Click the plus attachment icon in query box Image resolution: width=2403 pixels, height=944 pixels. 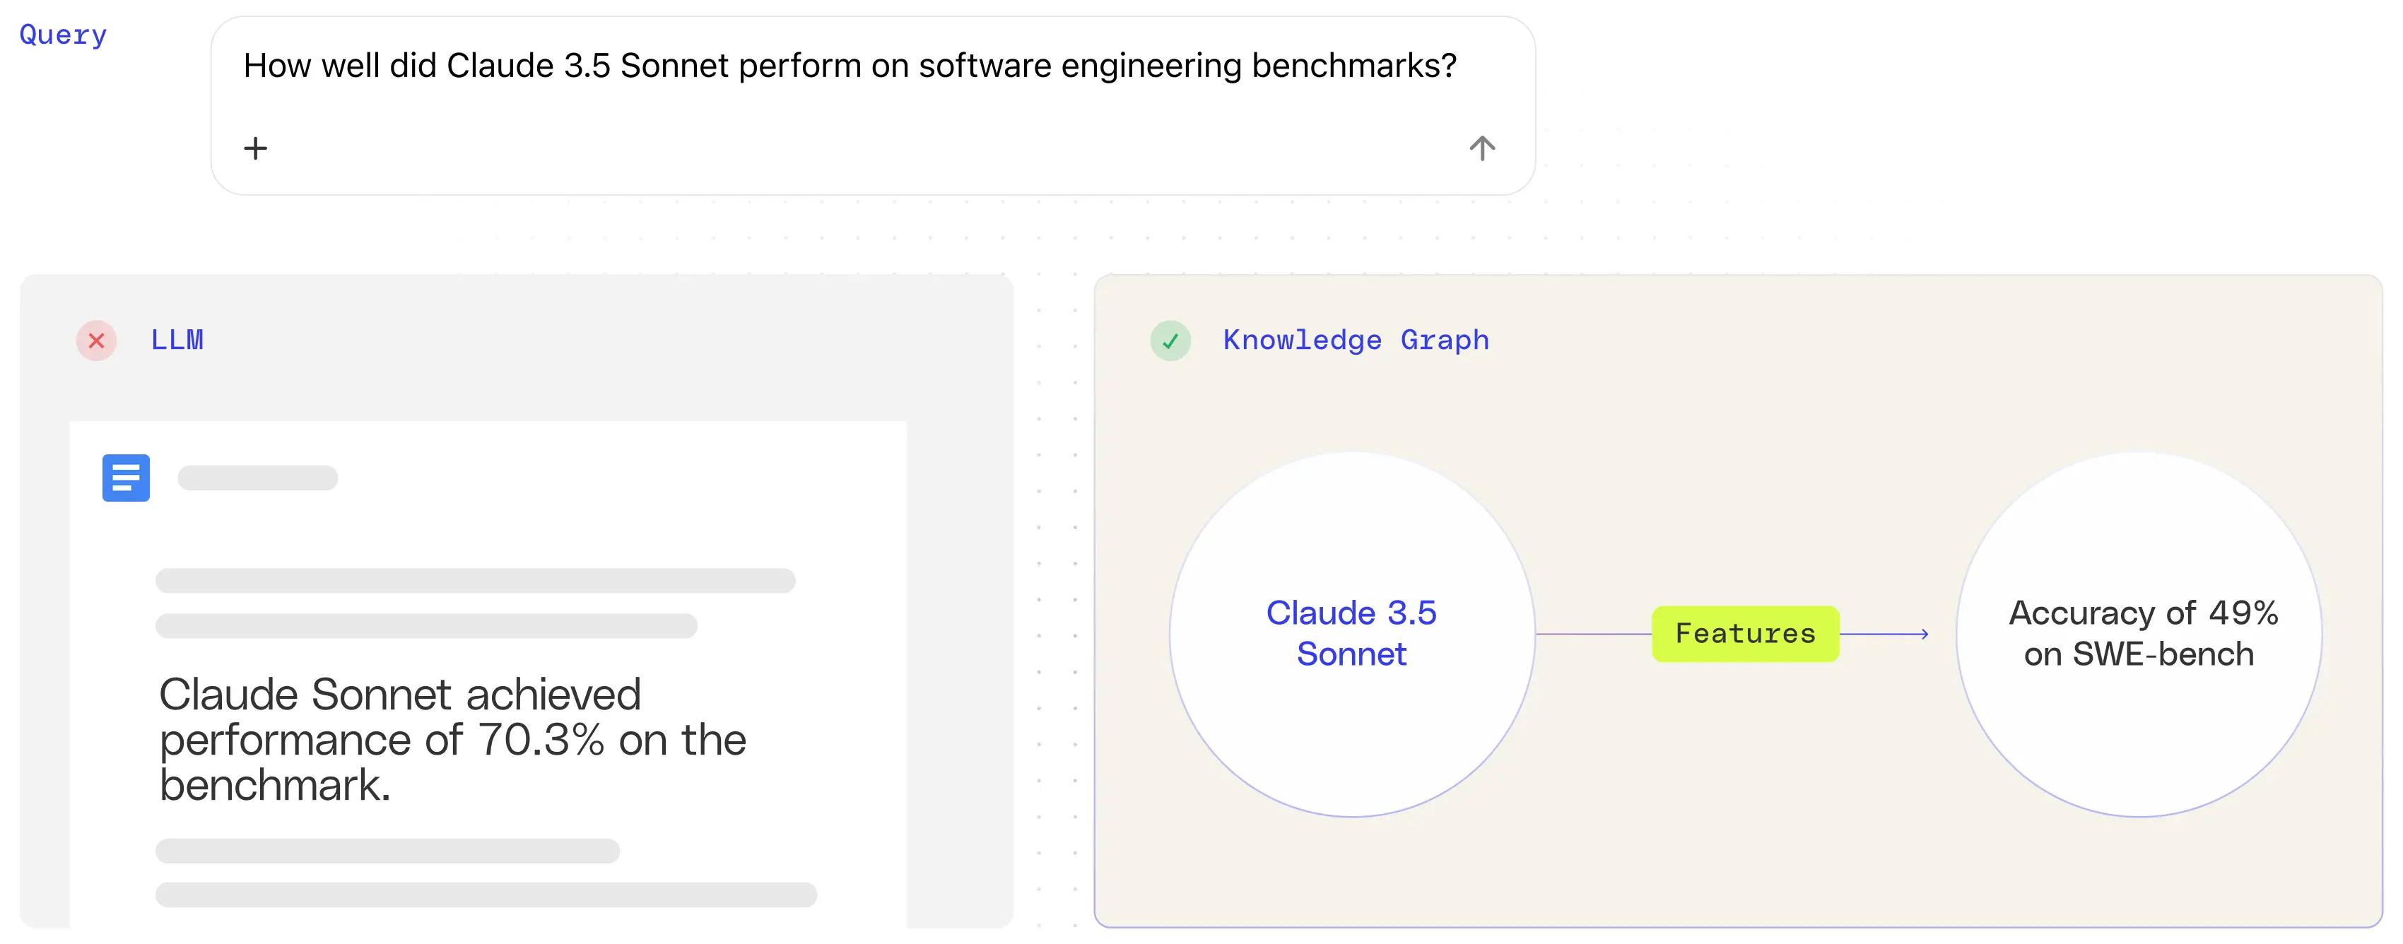point(254,148)
